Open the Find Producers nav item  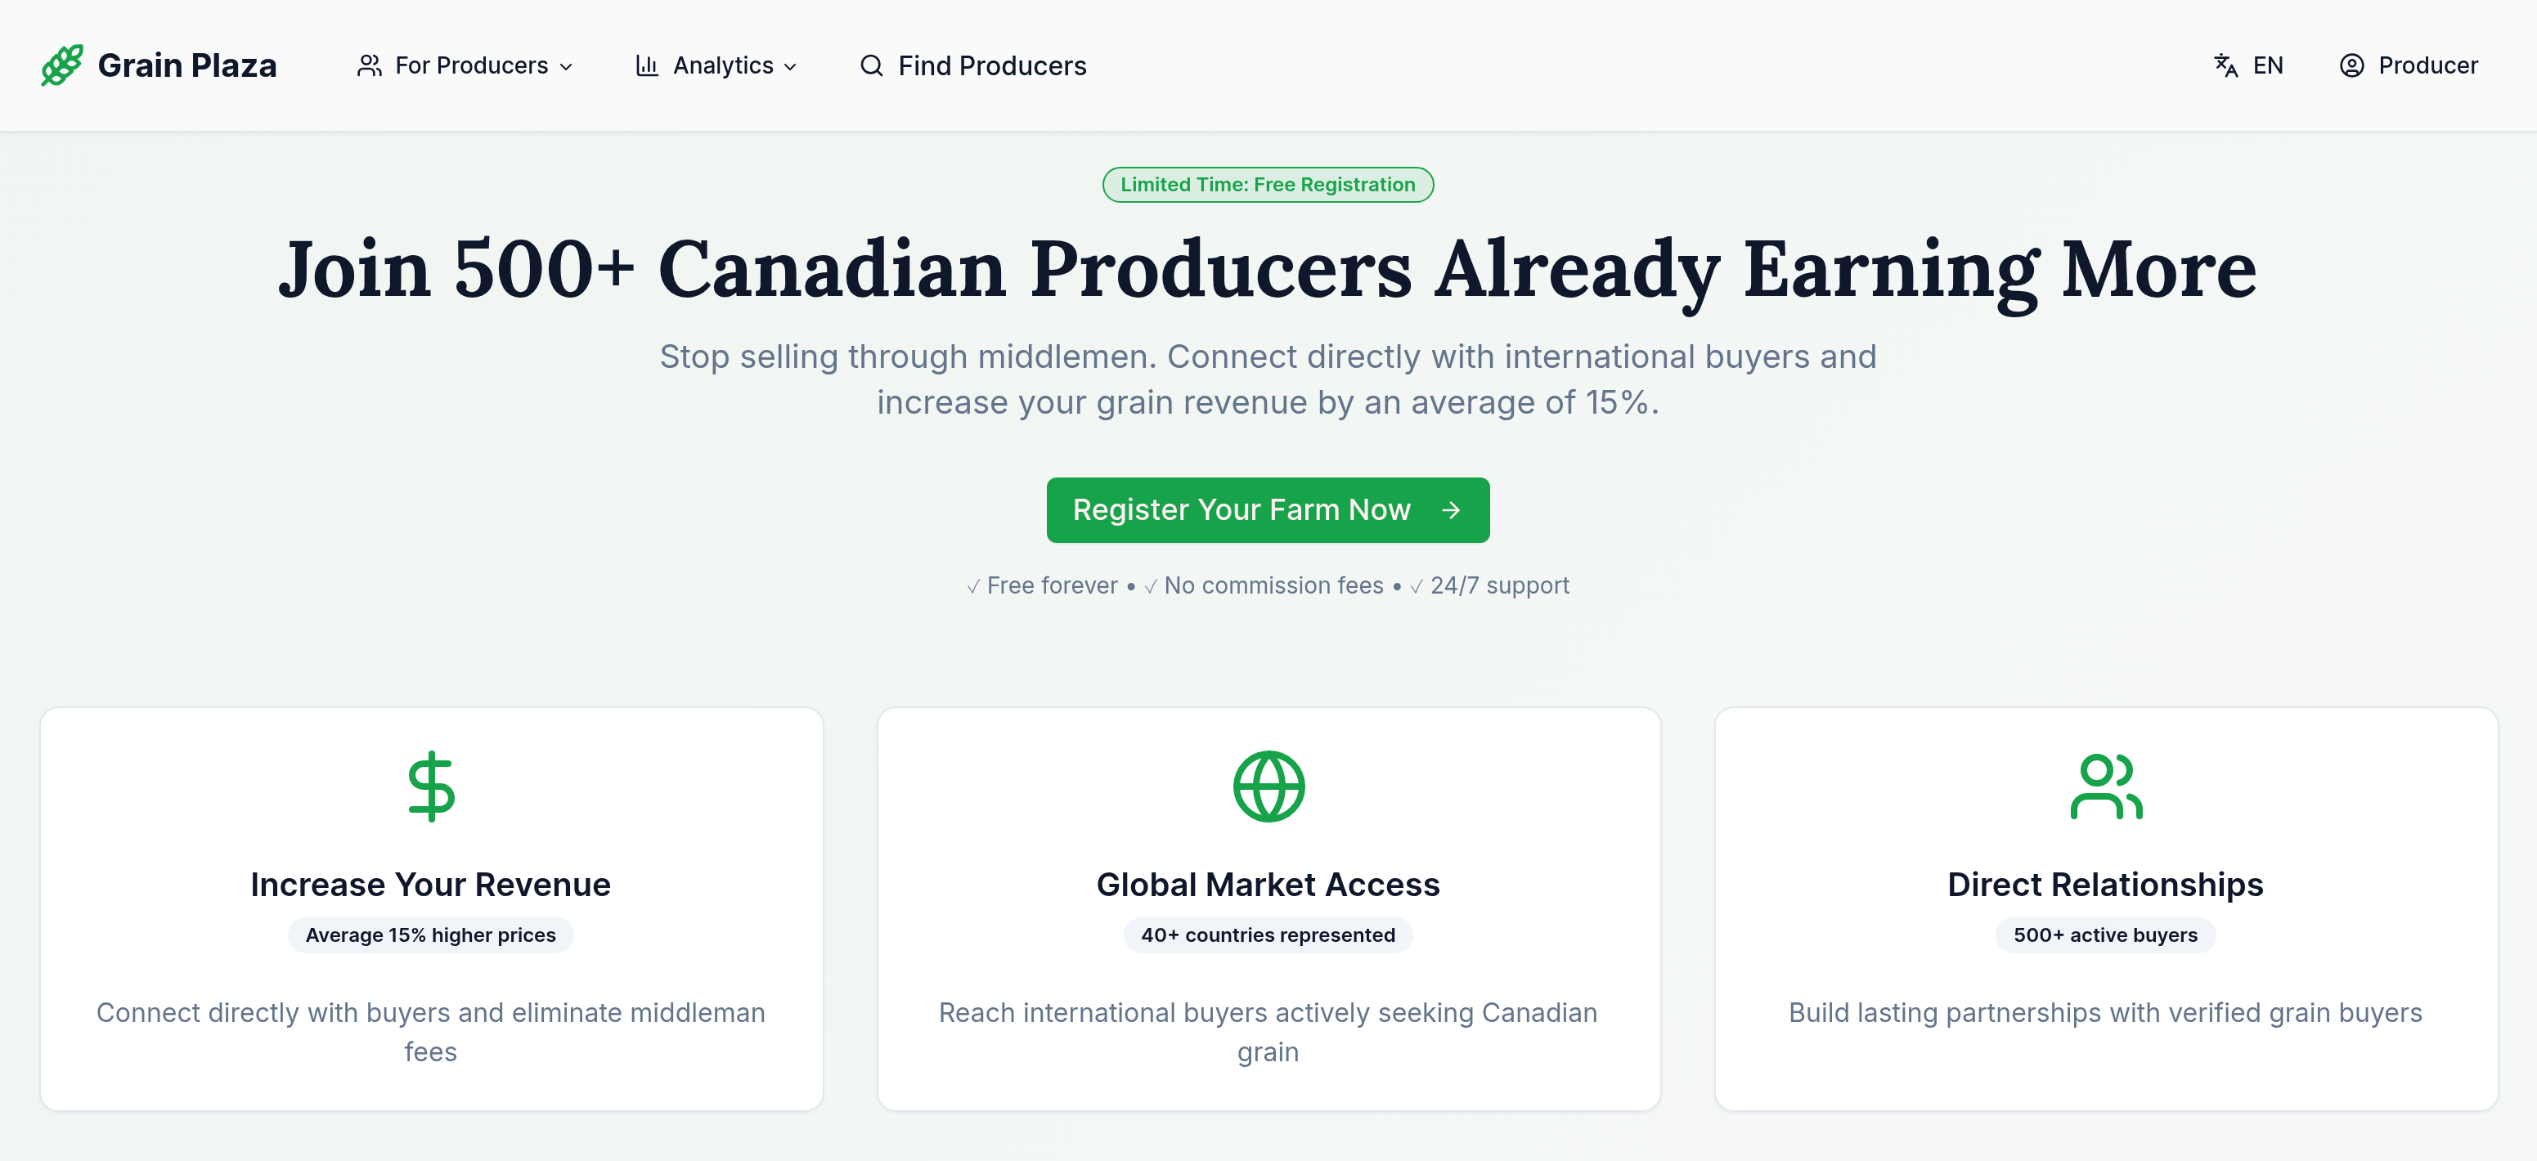tap(992, 66)
